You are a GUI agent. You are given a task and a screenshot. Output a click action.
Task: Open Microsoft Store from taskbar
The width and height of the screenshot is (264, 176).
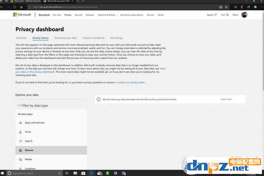coord(83,173)
